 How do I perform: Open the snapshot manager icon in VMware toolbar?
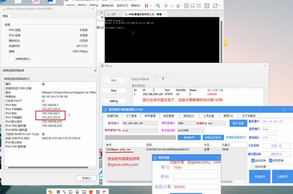point(178,6)
